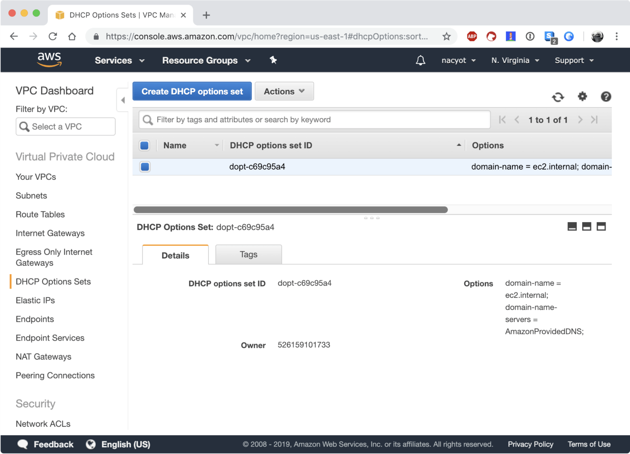Select dopt-c69c95a4 ID cell in table

click(257, 167)
